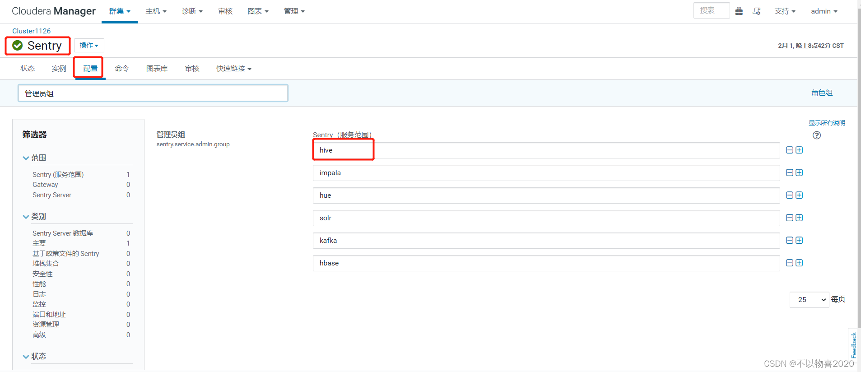Edit the kafka admin group field

546,241
